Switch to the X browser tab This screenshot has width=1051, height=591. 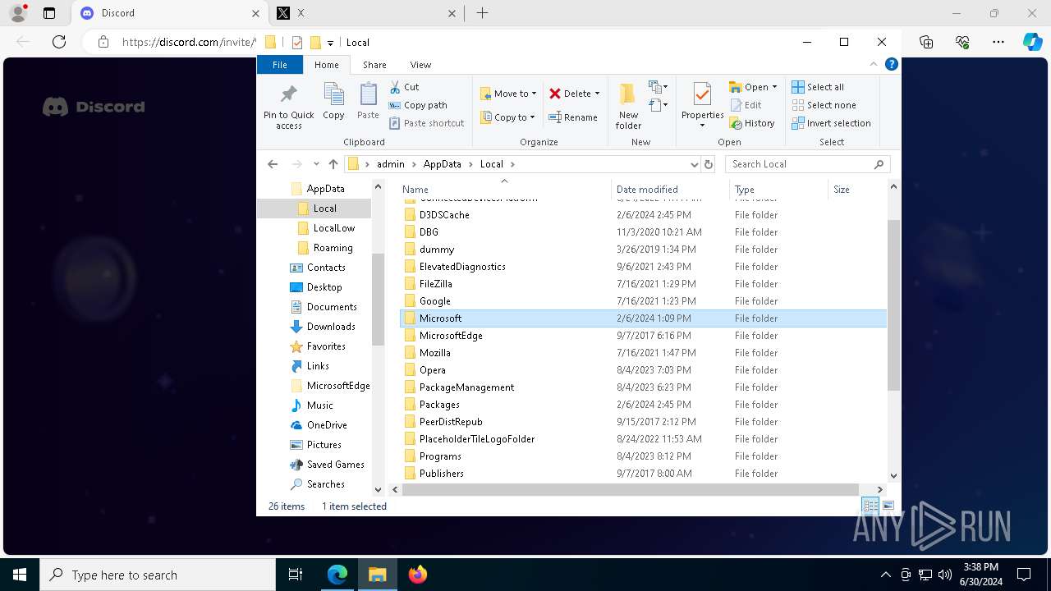pyautogui.click(x=367, y=13)
